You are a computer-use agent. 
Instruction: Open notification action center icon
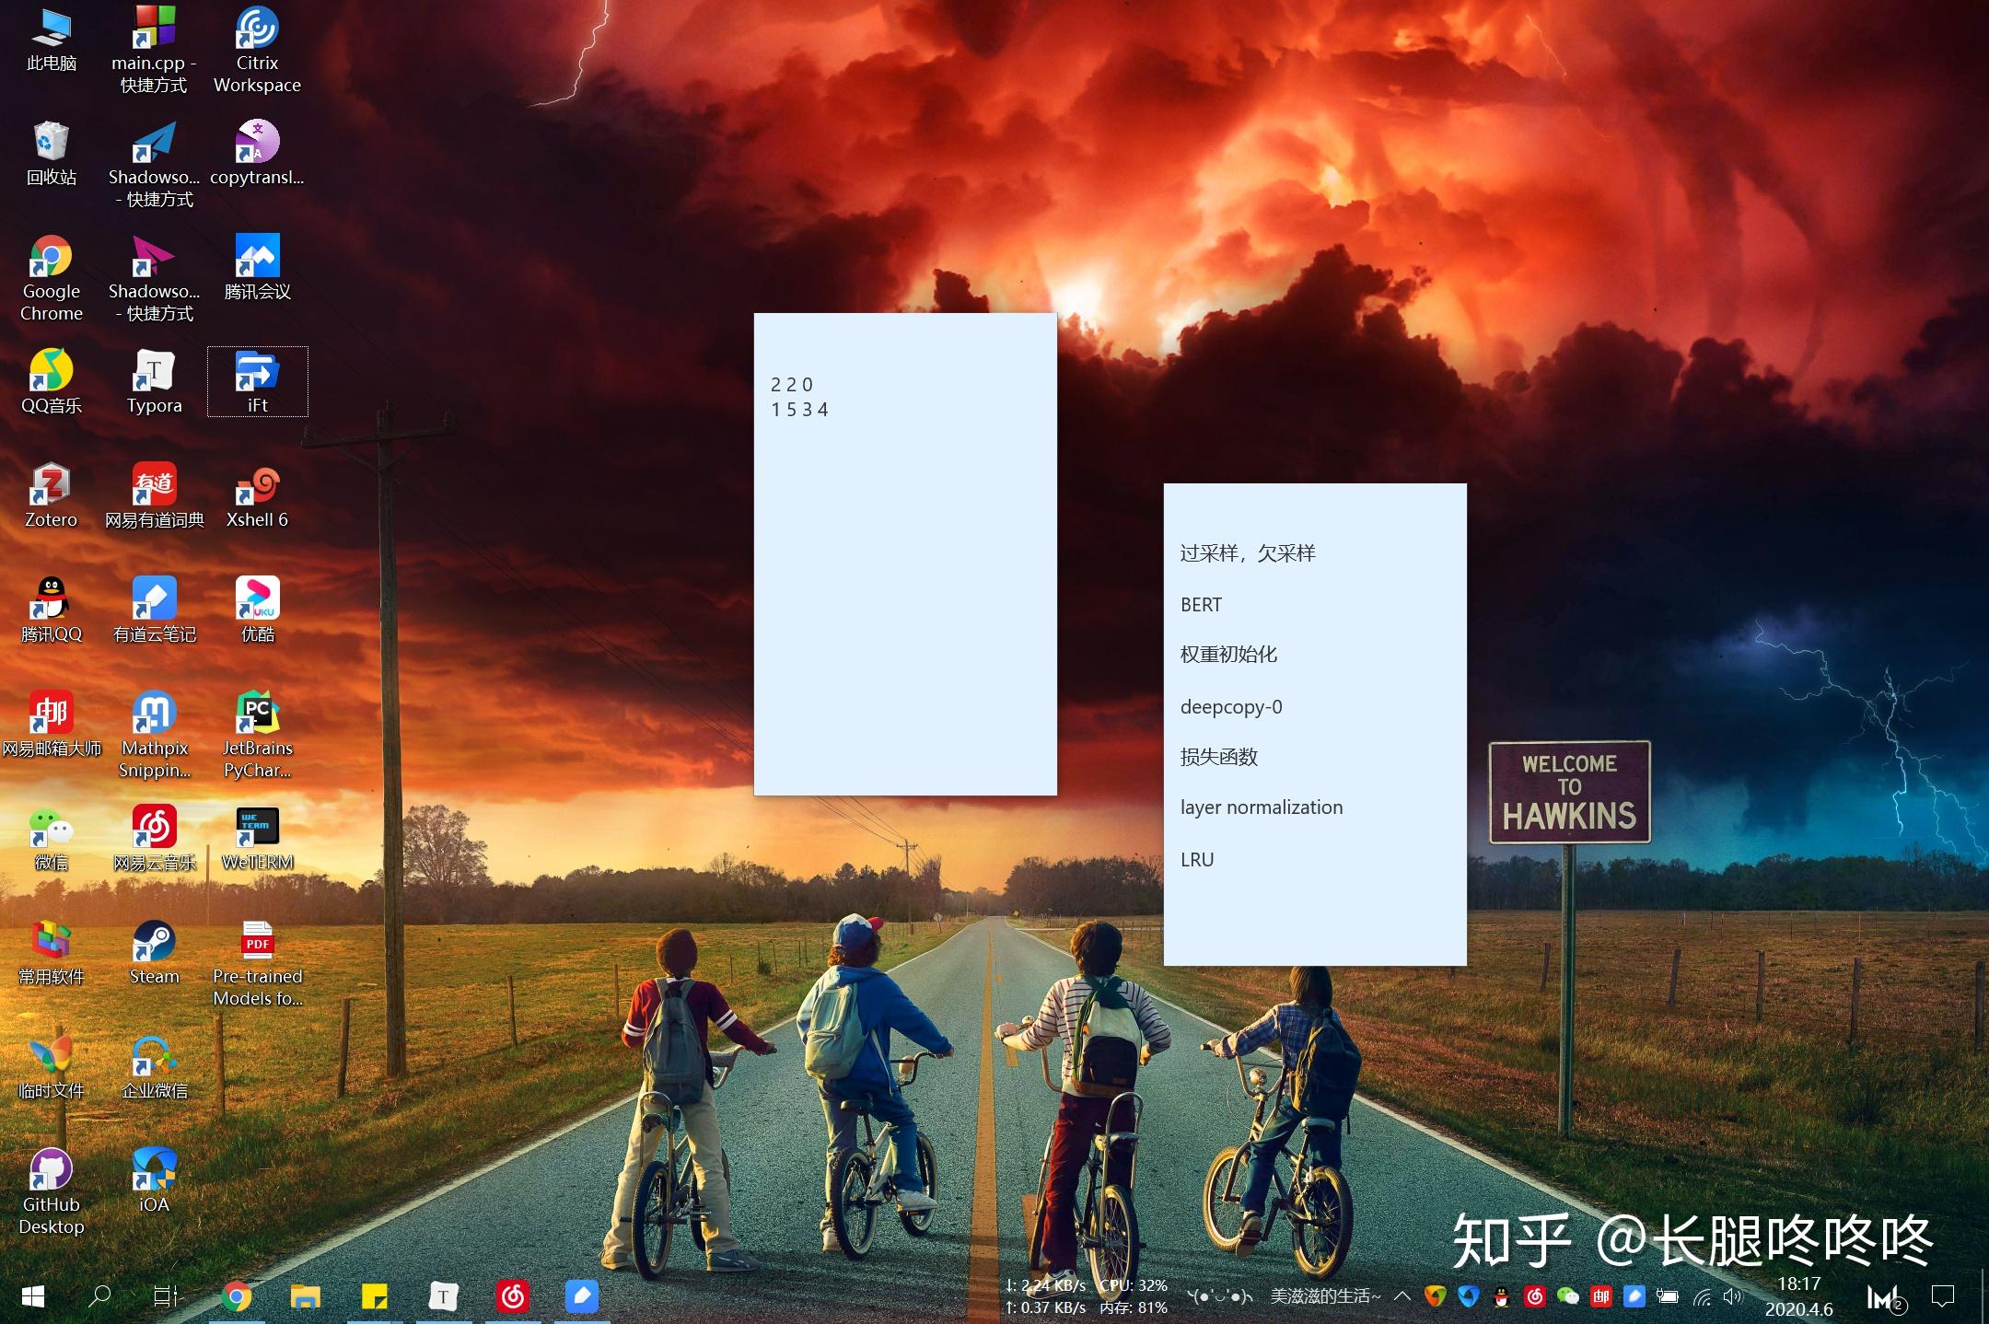[x=1943, y=1296]
